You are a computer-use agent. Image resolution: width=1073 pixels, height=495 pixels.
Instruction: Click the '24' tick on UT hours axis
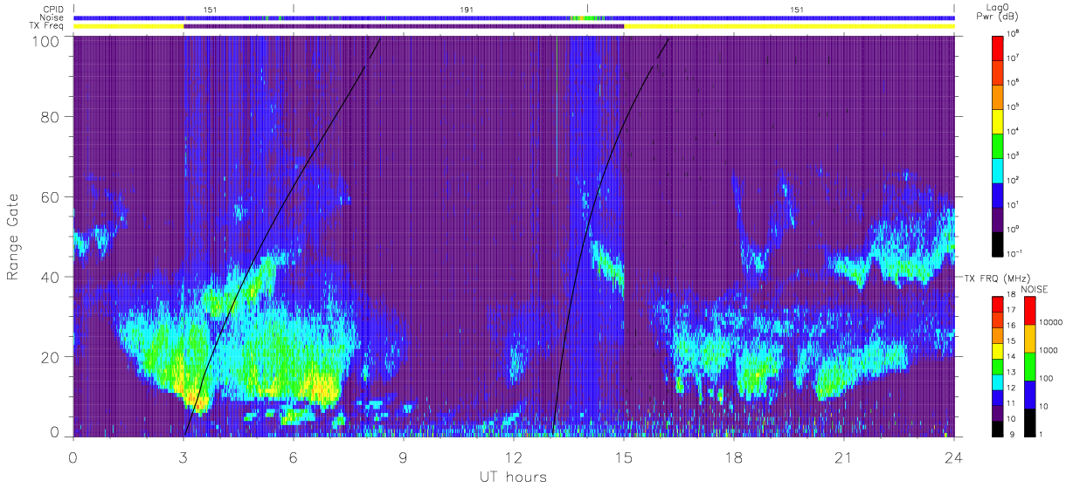tap(954, 457)
